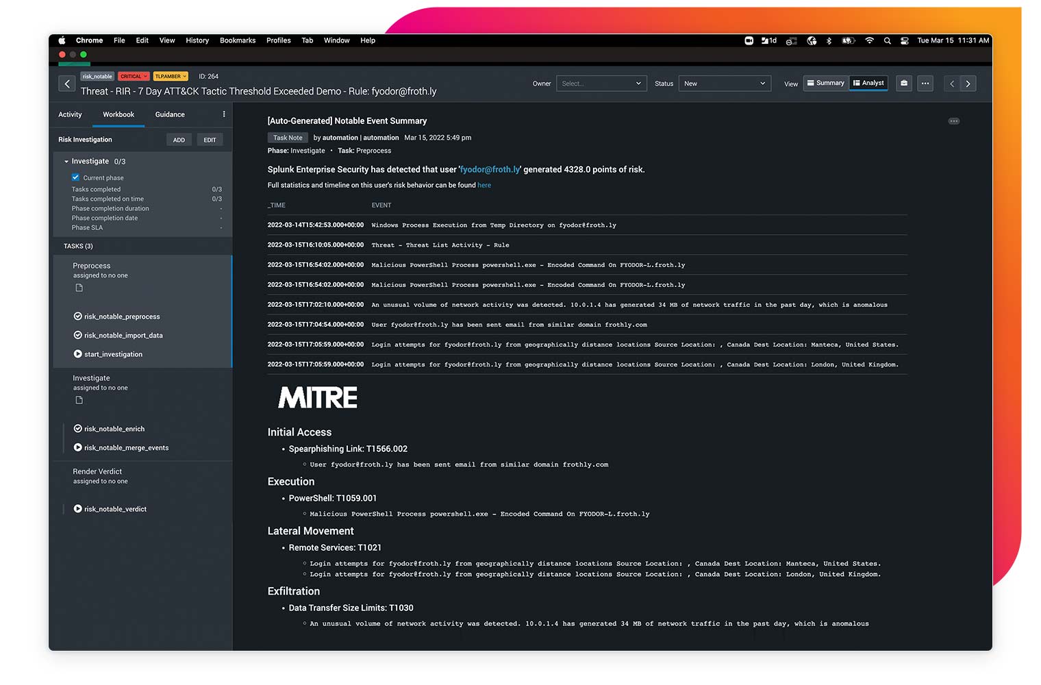1041x685 pixels.
Task: Open the briefcase icon in the header
Action: 904,84
